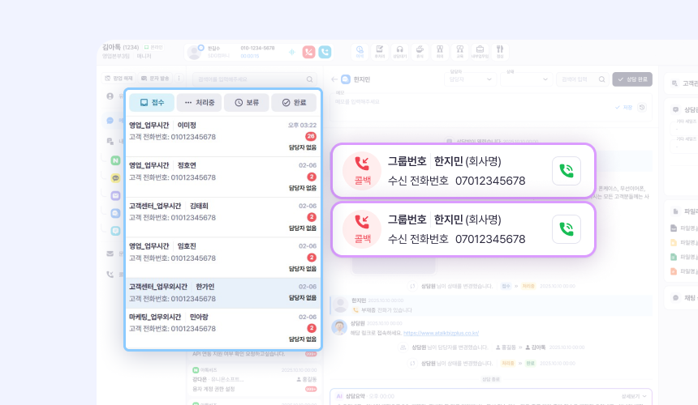The height and width of the screenshot is (405, 698).
Task: Open the envelope icon in left sidebar
Action: [110, 254]
